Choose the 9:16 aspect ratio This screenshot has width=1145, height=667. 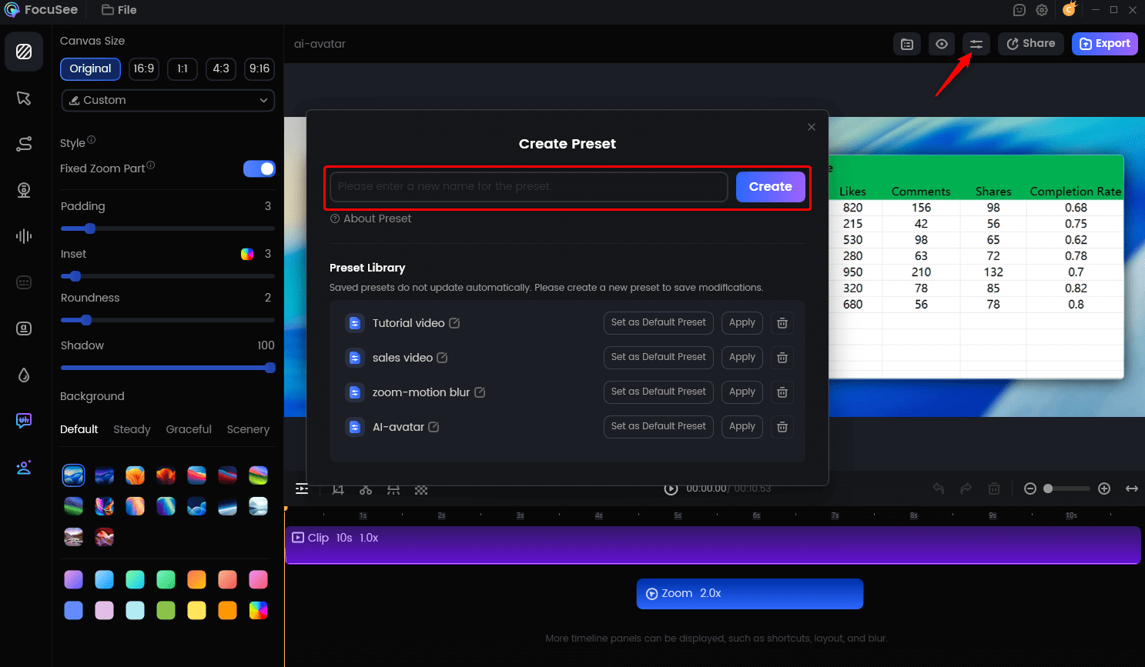(x=259, y=69)
